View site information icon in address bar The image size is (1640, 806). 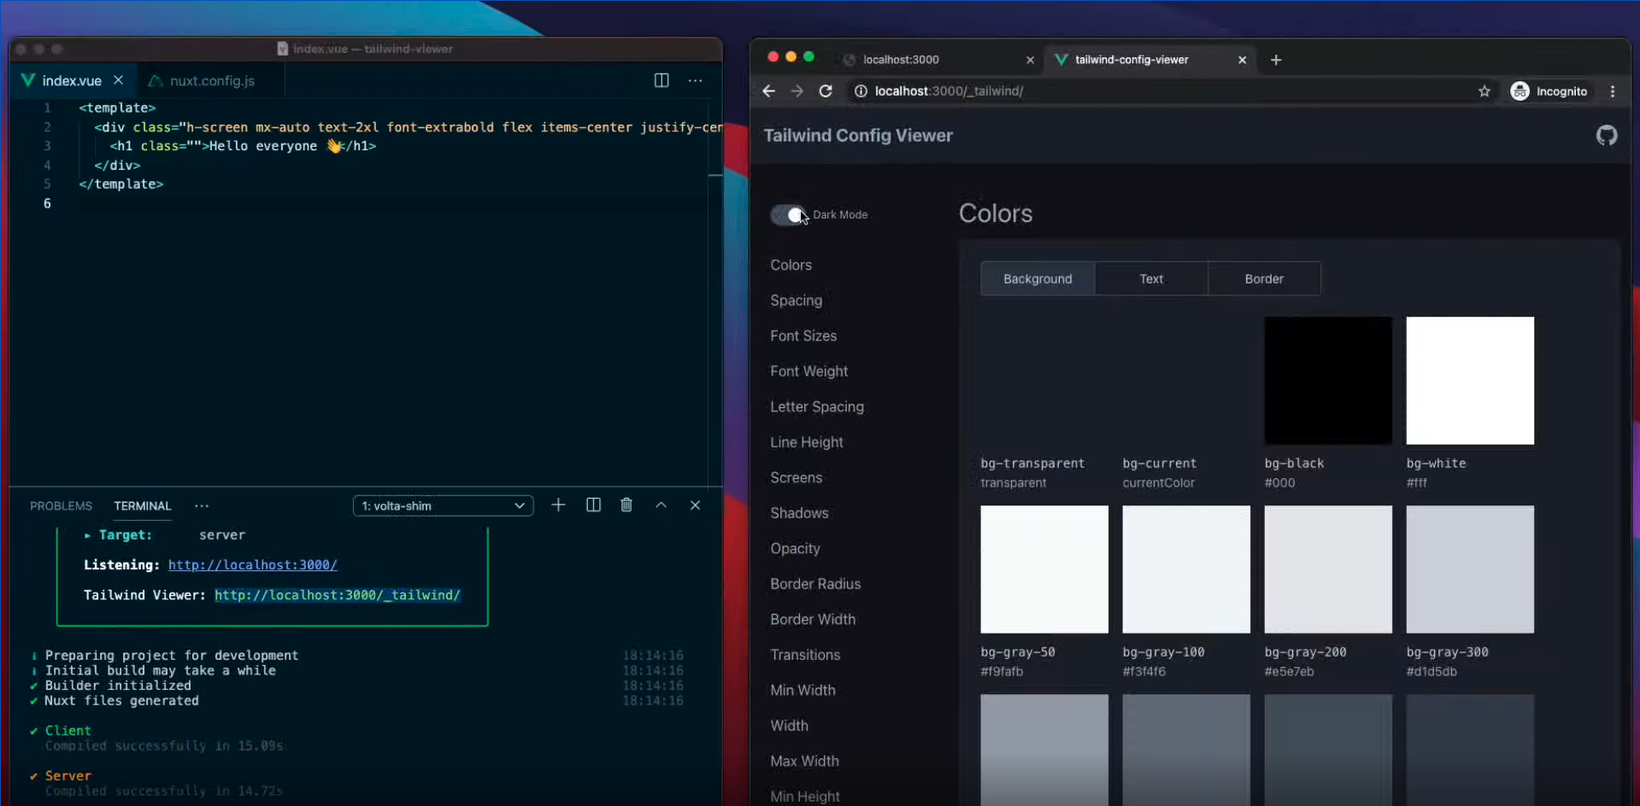coord(861,91)
